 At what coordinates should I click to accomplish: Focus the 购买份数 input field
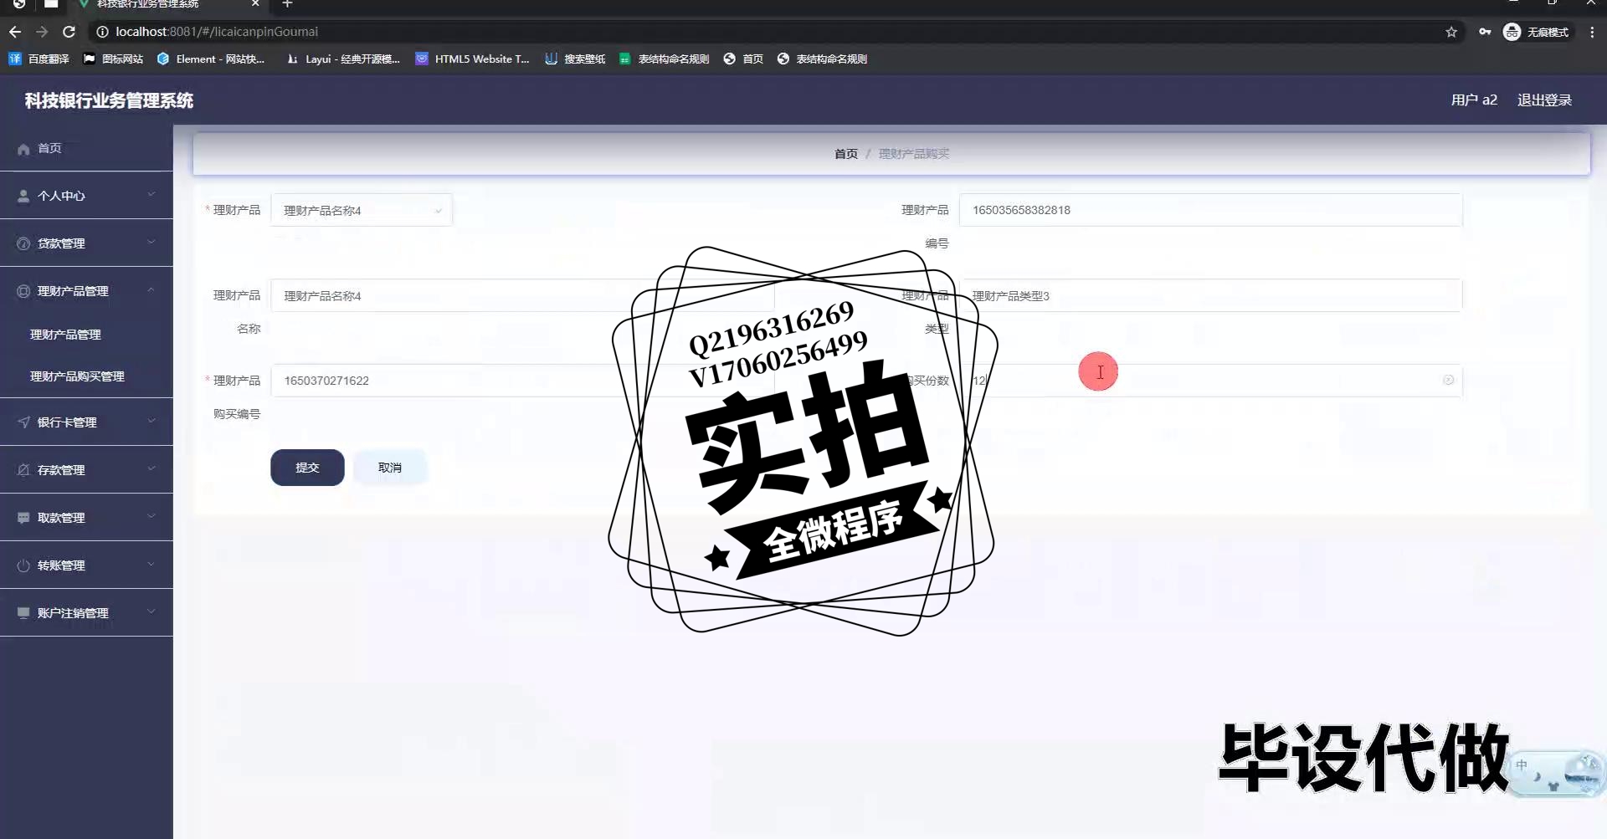click(x=1210, y=380)
